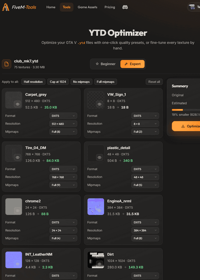The height and width of the screenshot is (280, 200).
Task: Open plastic_detail Format dropdown
Action: (x=145, y=169)
